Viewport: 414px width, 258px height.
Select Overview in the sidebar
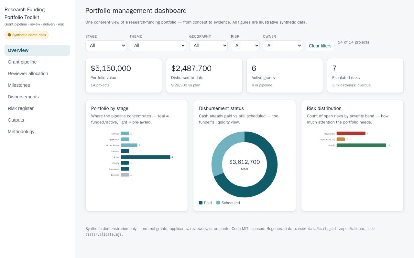37,50
